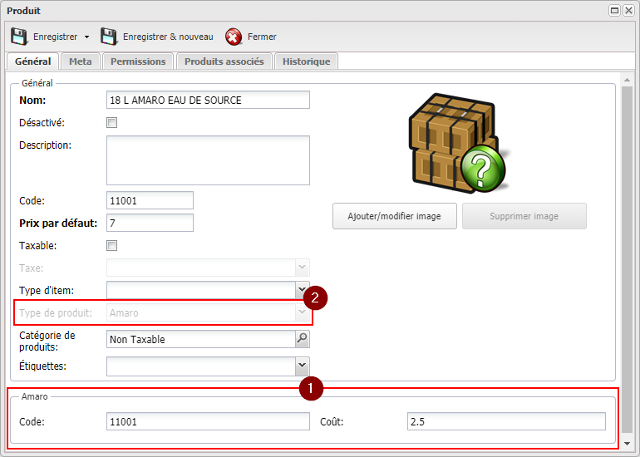Screen dimensions: 640x457
Task: Click the vertical scrollbar track
Action: [x=627, y=259]
